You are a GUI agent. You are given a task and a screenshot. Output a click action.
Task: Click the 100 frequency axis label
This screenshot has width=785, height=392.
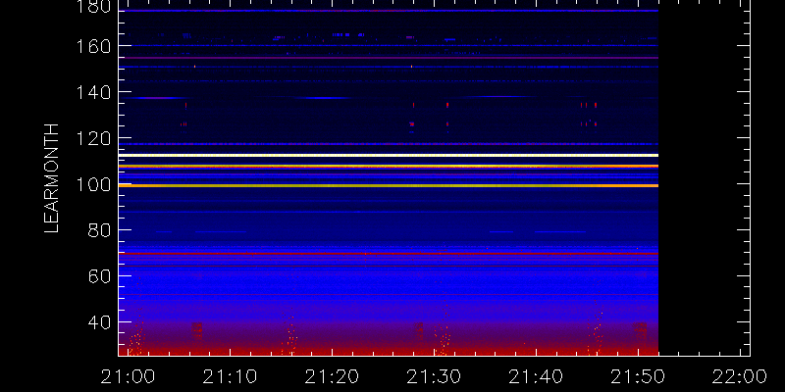tap(93, 184)
